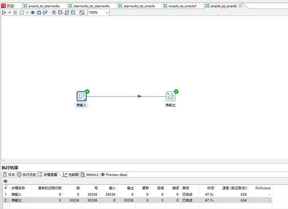Screen dimensions: 288x209
Task: Preview the transformation with the eye icon
Action: (32, 13)
